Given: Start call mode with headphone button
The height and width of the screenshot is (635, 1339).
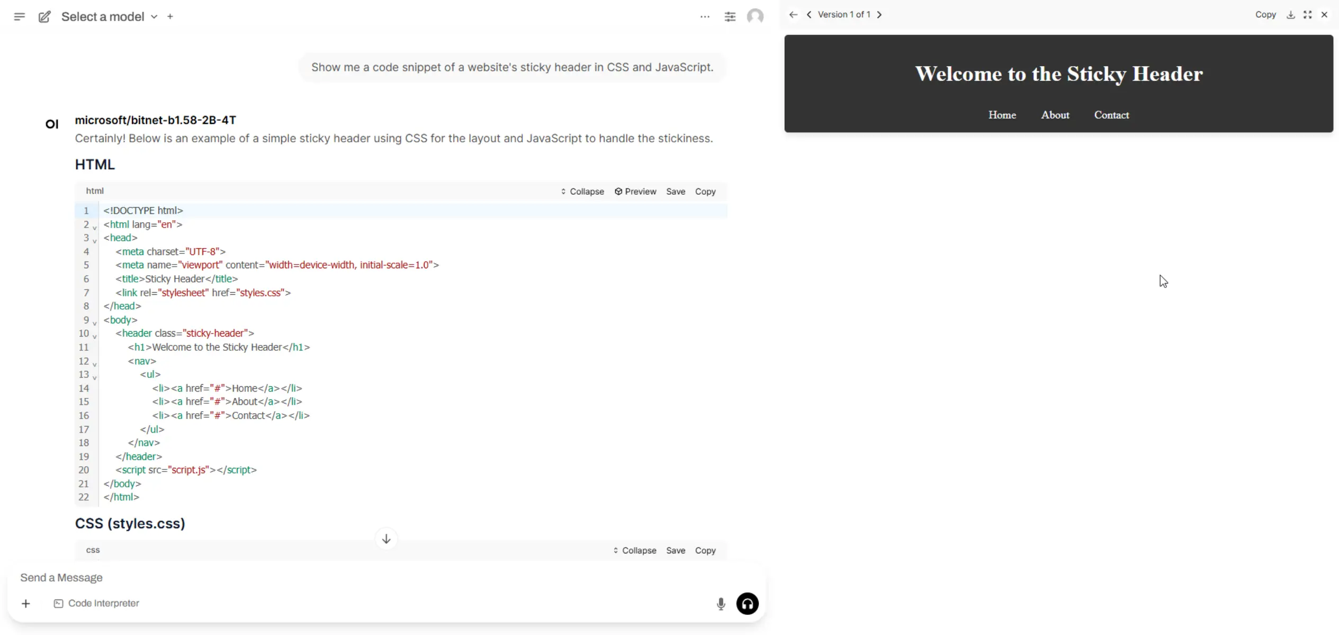Looking at the screenshot, I should [747, 604].
